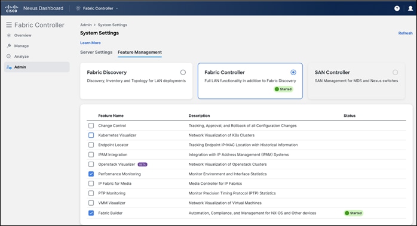
Task: Open the user profile icon
Action: pyautogui.click(x=410, y=8)
